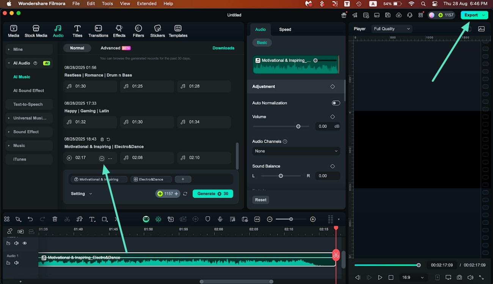The image size is (493, 284).
Task: Click the timeline zoom slider handle
Action: pos(291,219)
